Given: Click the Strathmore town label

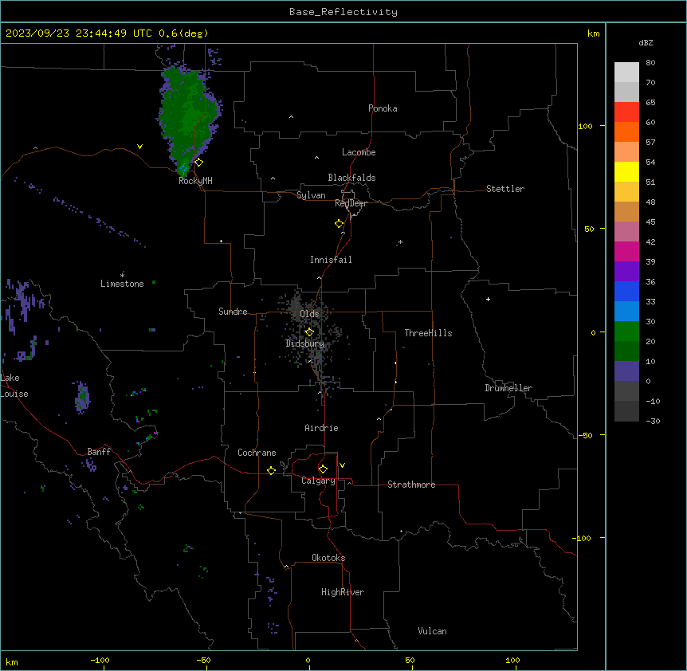Looking at the screenshot, I should tap(411, 485).
